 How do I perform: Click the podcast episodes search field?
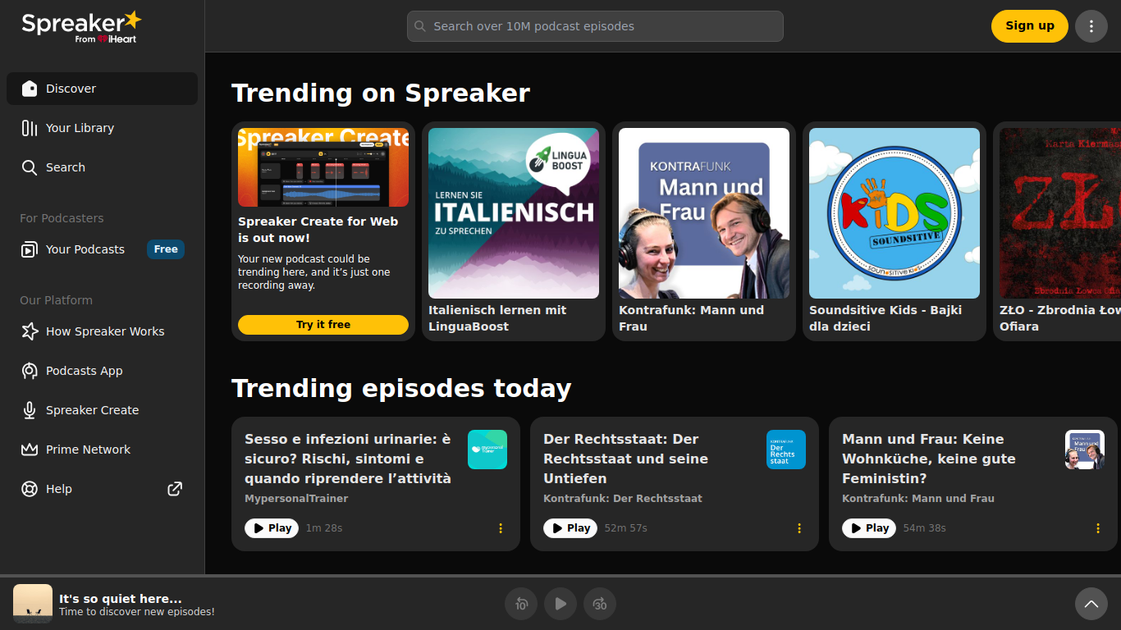click(x=595, y=26)
